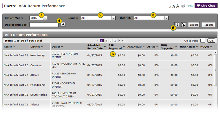Go to page 3 of results

110,41
